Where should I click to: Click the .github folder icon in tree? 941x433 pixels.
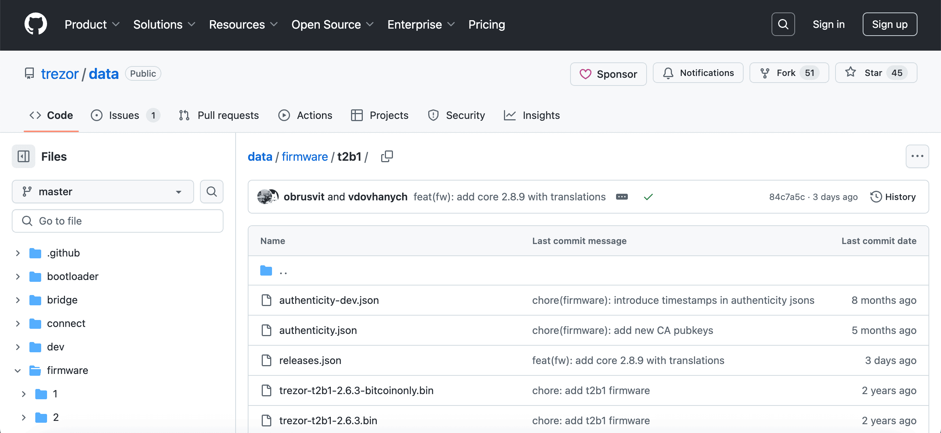coord(35,253)
